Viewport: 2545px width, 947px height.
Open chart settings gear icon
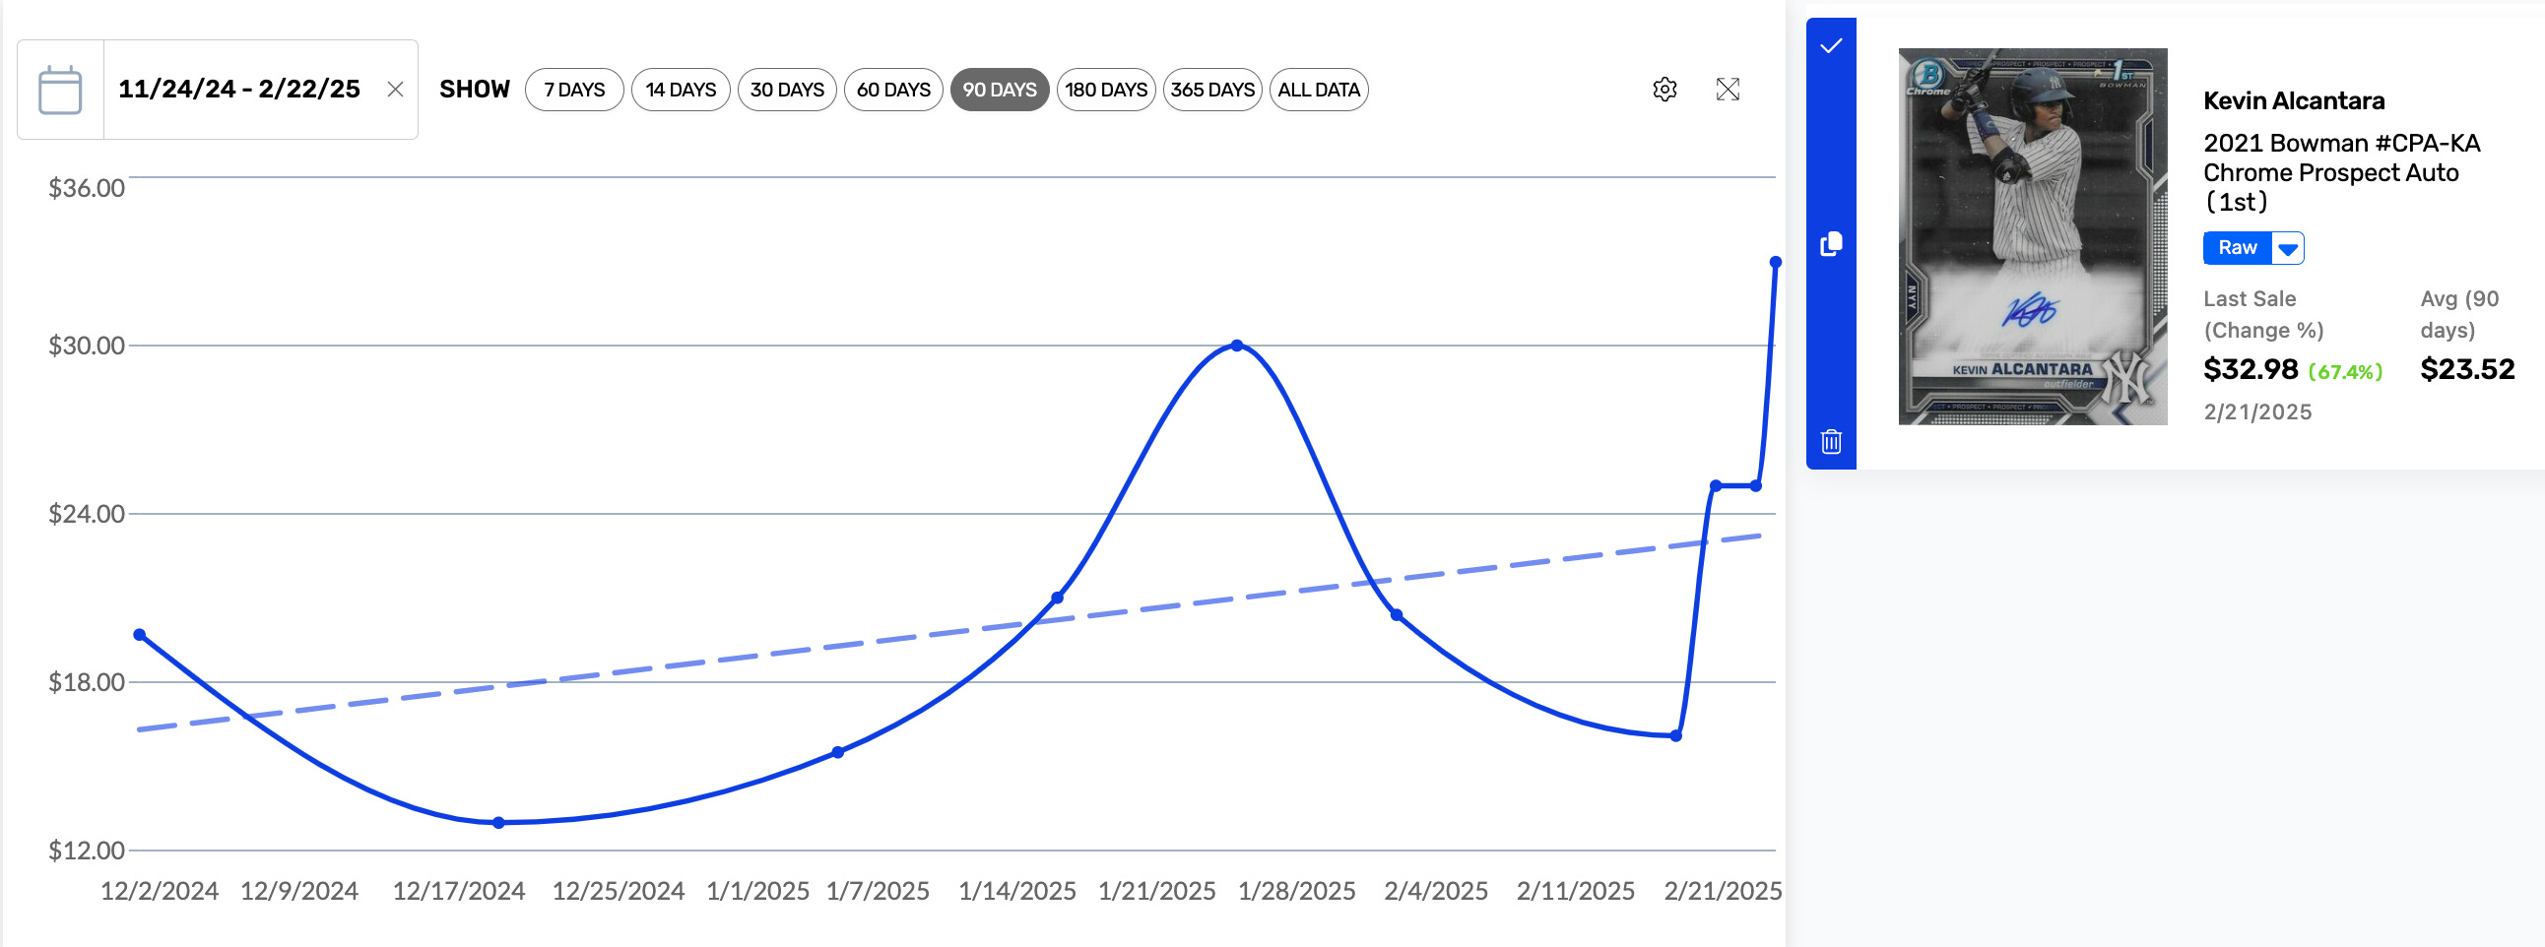[1664, 90]
